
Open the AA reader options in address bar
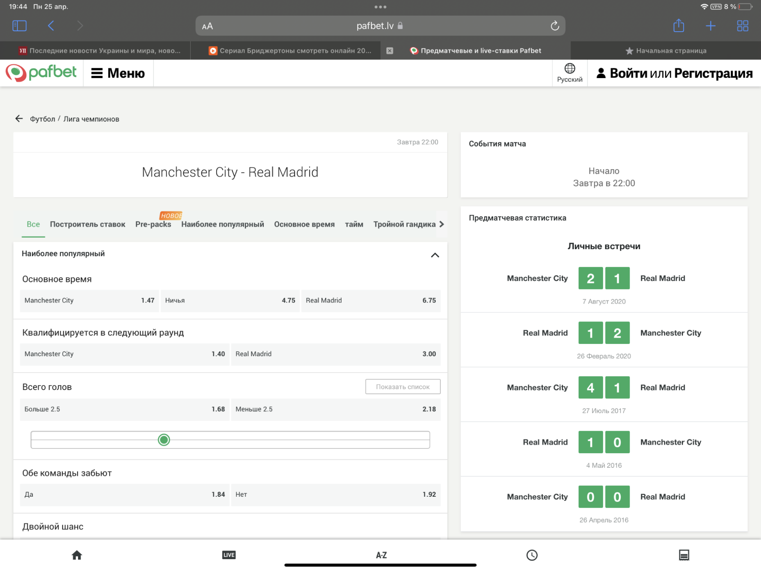tap(207, 26)
